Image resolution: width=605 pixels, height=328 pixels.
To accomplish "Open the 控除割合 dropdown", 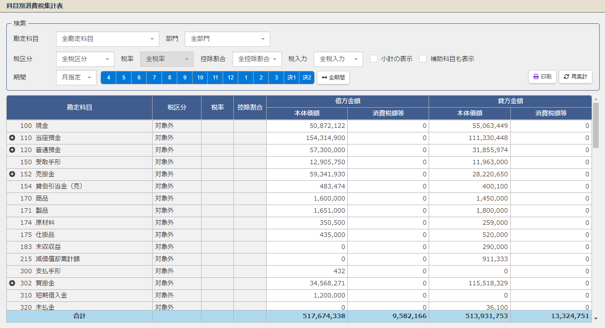I will coord(257,59).
